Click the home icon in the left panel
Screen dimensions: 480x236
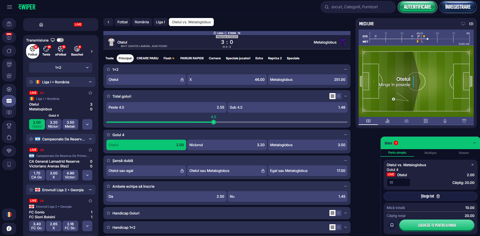tap(41, 25)
